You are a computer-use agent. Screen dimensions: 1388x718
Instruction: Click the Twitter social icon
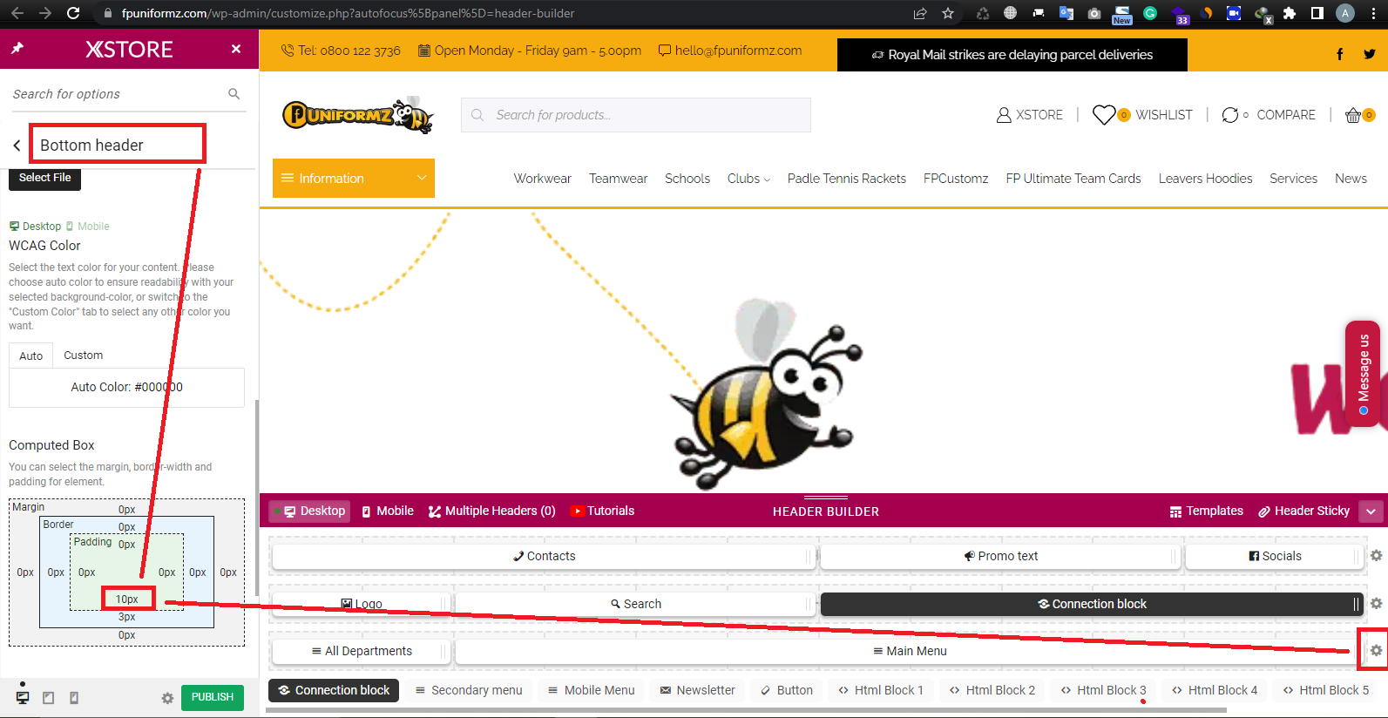pyautogui.click(x=1370, y=54)
